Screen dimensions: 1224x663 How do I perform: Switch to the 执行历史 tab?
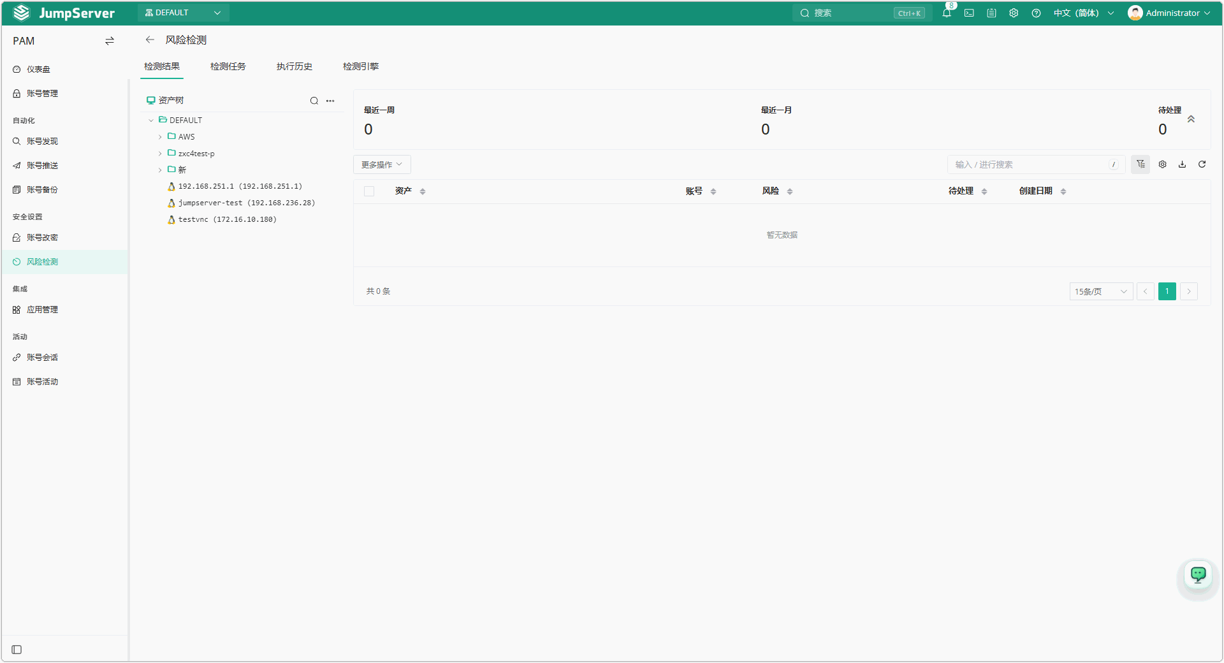(295, 66)
